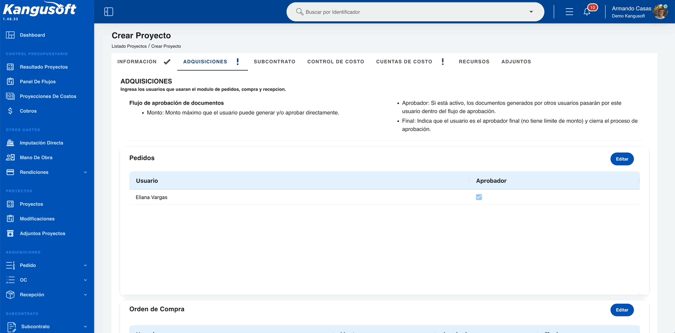Click the Proyecciones De Costos icon

(10, 96)
